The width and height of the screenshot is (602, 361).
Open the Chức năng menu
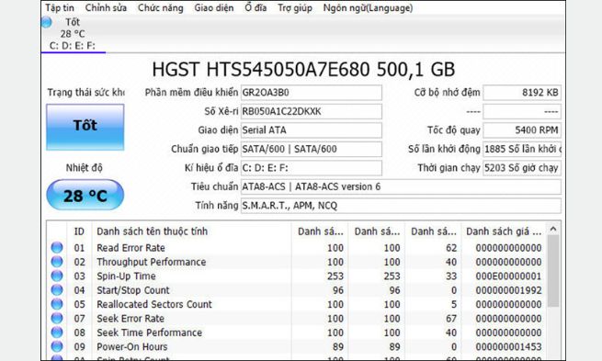tap(161, 7)
